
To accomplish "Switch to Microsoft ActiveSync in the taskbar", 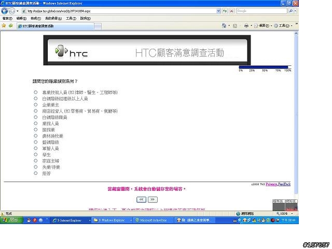I will pyautogui.click(x=154, y=220).
